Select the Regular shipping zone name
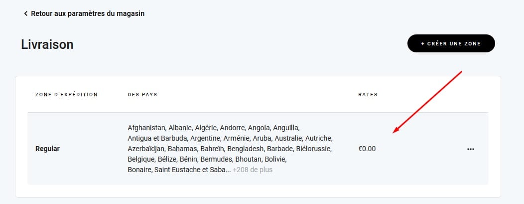This screenshot has width=524, height=204. click(x=47, y=149)
